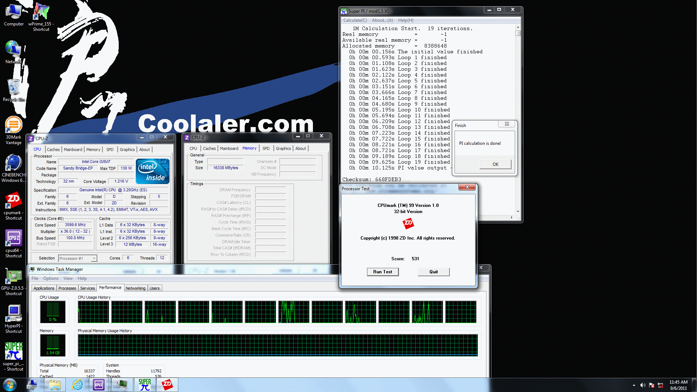Select Mainboard tab in left CPU-Z window
This screenshot has height=392, width=697.
point(73,150)
